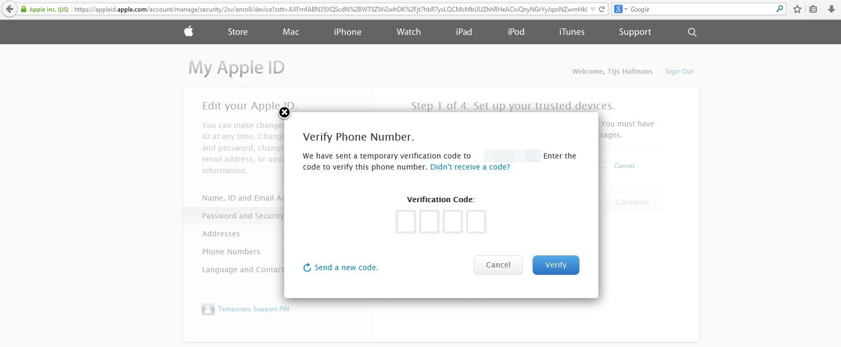Click the Google search magnifier icon
841x347 pixels.
(779, 9)
